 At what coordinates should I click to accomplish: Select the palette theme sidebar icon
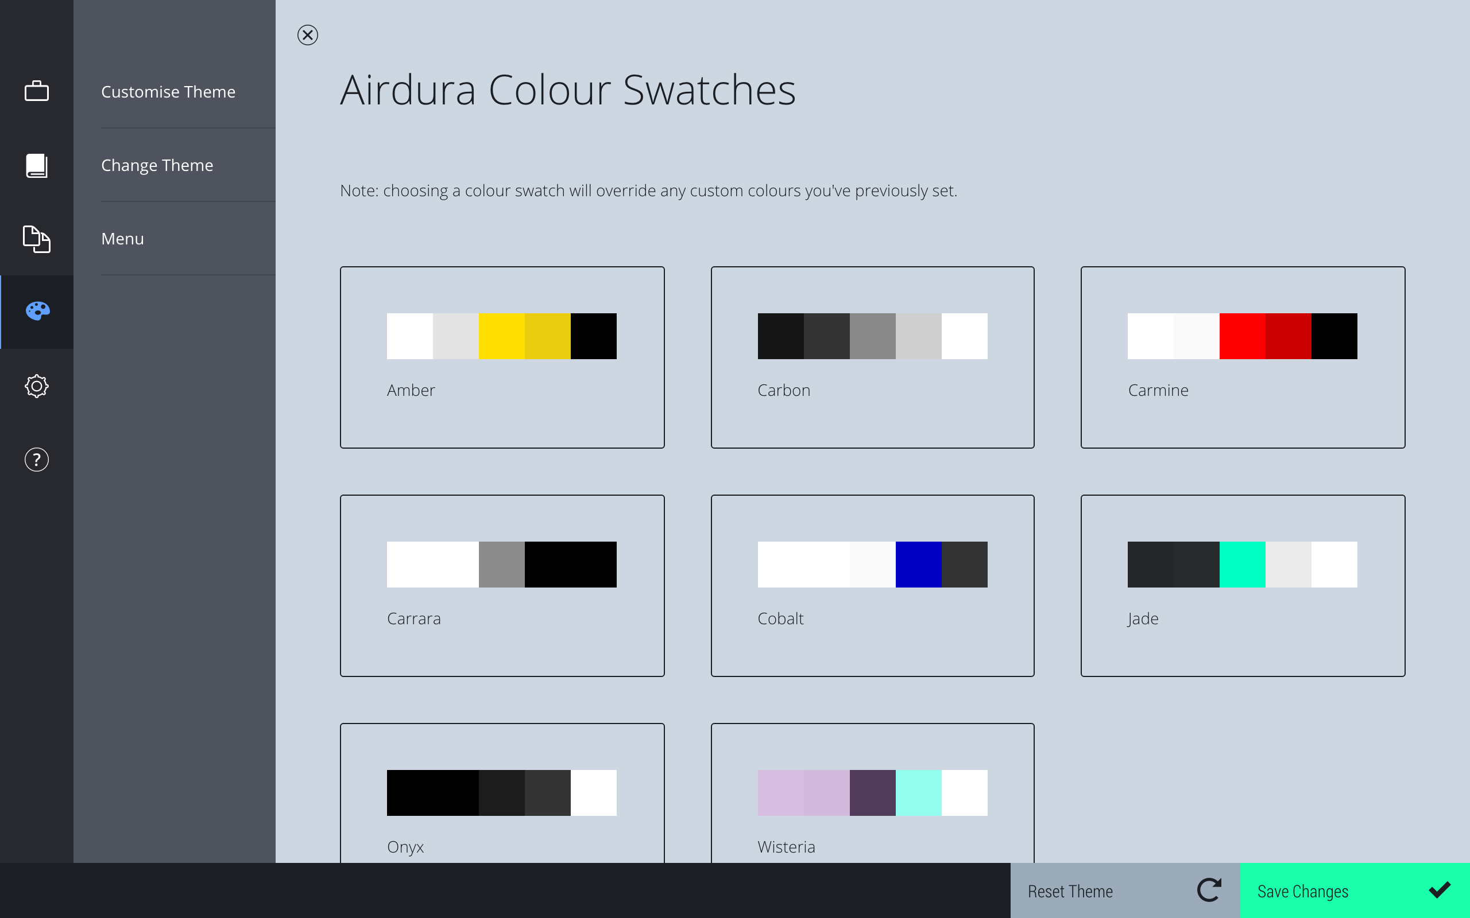[37, 312]
